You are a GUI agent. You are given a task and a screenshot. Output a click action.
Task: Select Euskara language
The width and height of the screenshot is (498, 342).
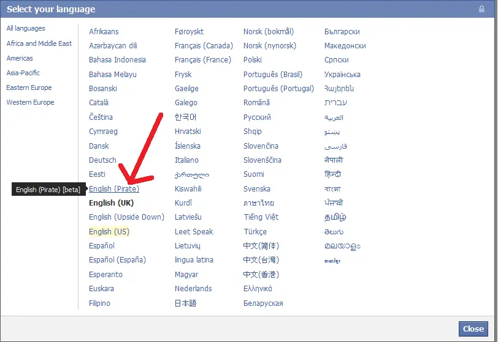tap(101, 289)
